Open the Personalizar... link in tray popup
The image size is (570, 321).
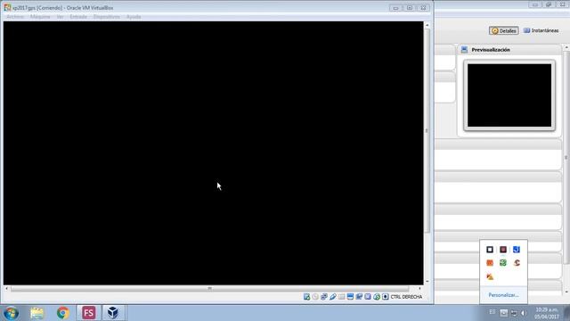503,295
